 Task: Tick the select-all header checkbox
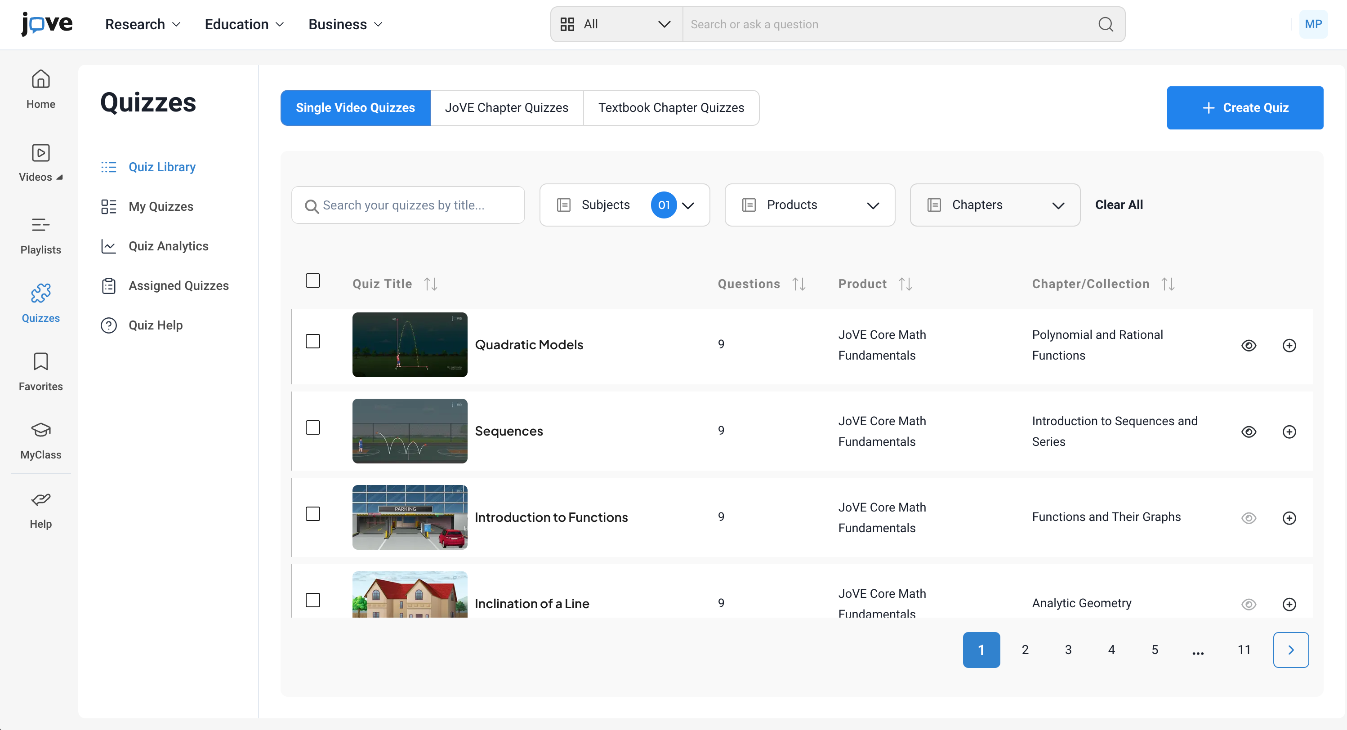[x=313, y=281]
